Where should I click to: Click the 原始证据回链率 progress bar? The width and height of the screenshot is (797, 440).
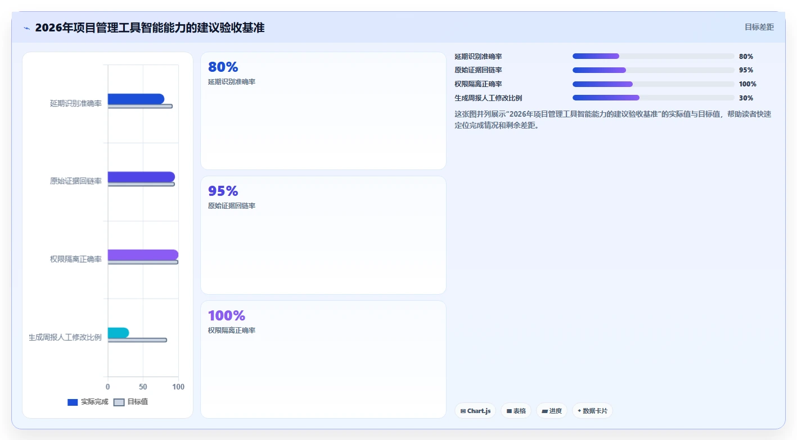point(654,70)
